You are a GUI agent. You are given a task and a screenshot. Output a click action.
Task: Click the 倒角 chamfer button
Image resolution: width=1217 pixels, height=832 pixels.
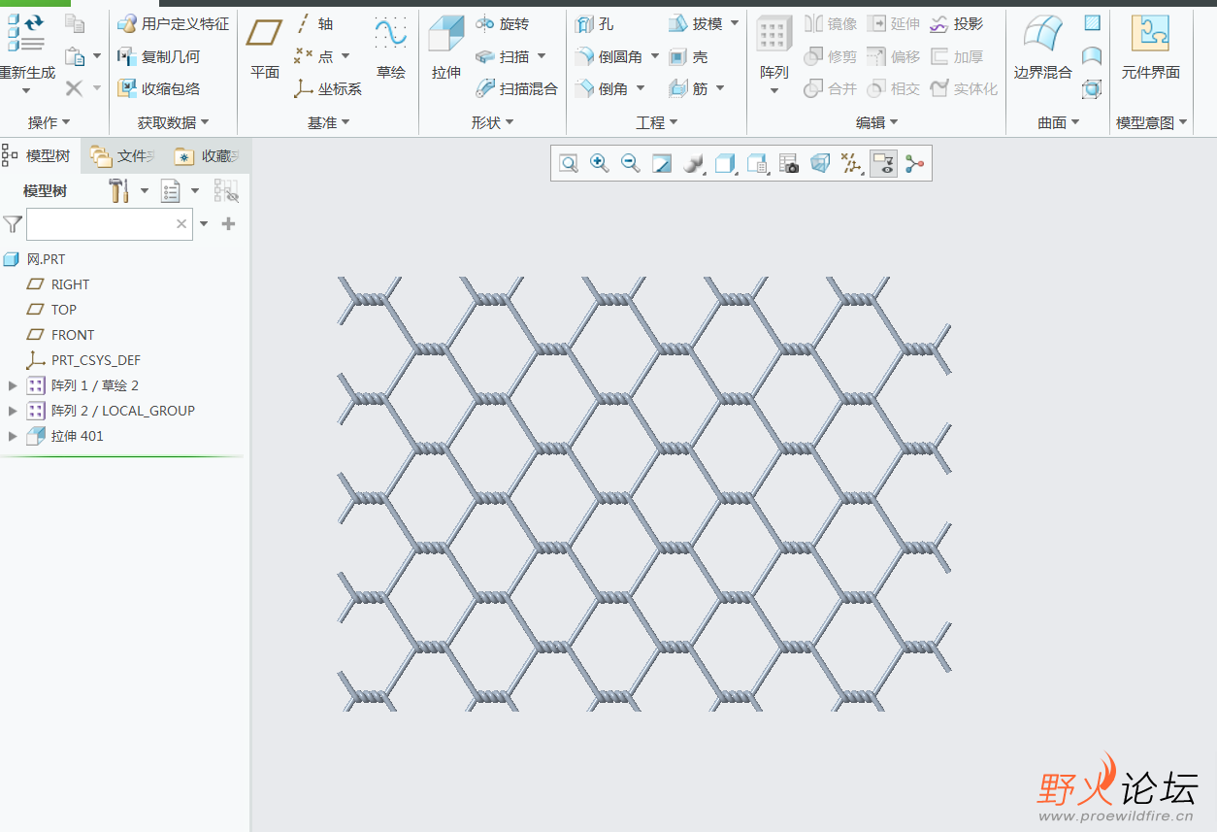point(602,88)
